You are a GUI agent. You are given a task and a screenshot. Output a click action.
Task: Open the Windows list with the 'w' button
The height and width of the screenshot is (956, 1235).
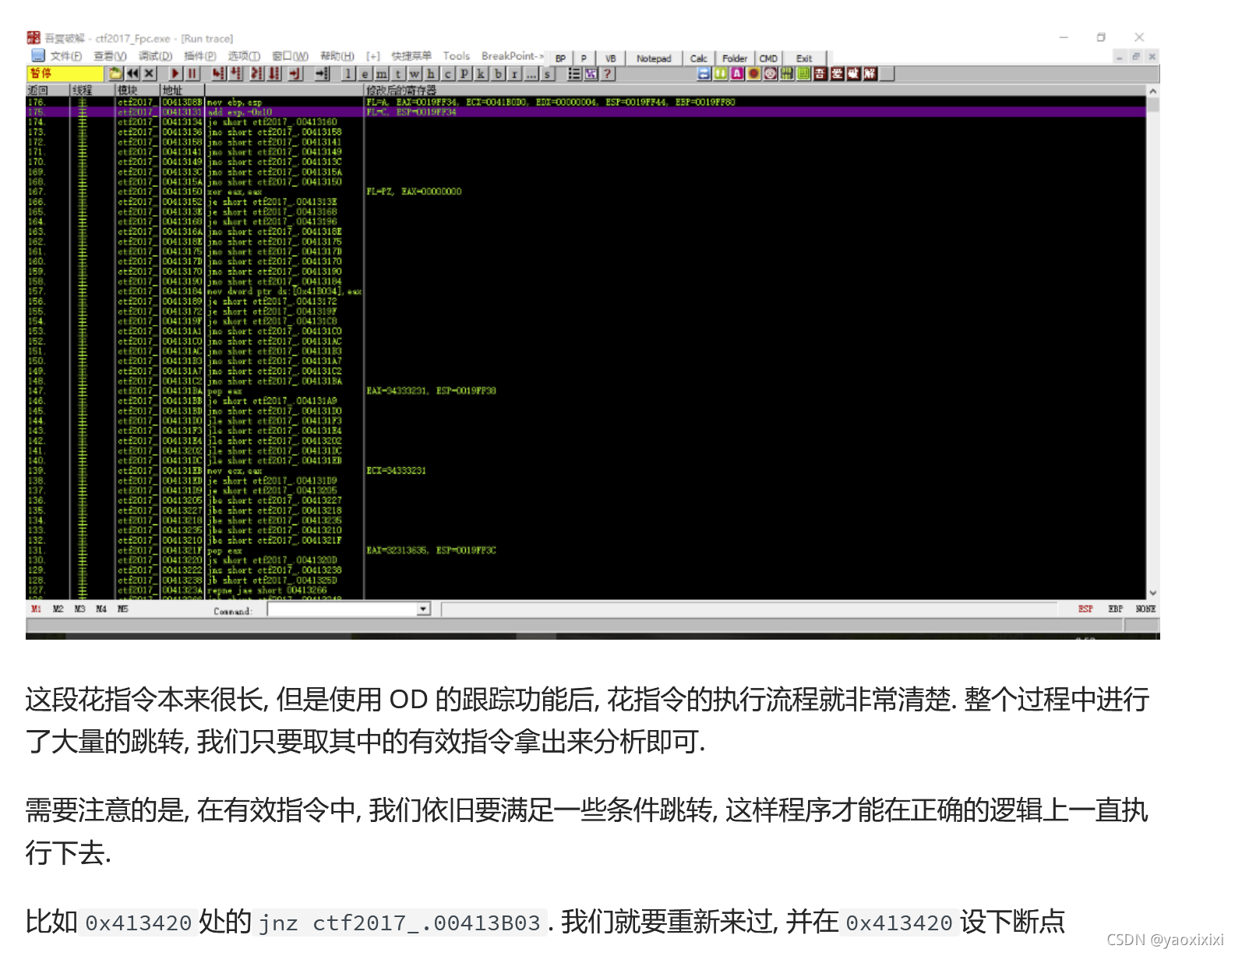415,73
